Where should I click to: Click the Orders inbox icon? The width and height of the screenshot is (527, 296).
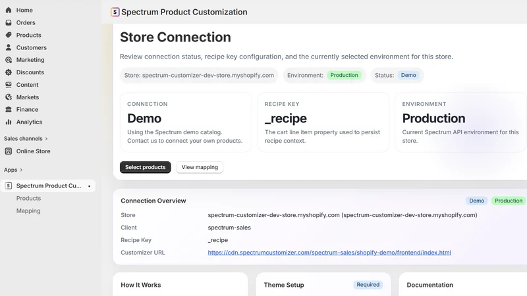pos(9,22)
